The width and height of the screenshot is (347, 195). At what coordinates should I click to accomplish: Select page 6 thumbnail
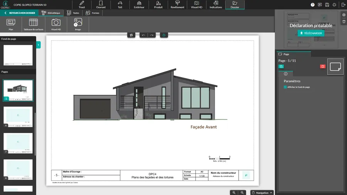point(18,117)
